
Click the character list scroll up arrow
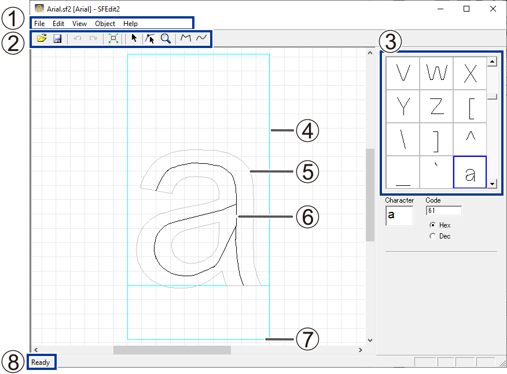[492, 61]
